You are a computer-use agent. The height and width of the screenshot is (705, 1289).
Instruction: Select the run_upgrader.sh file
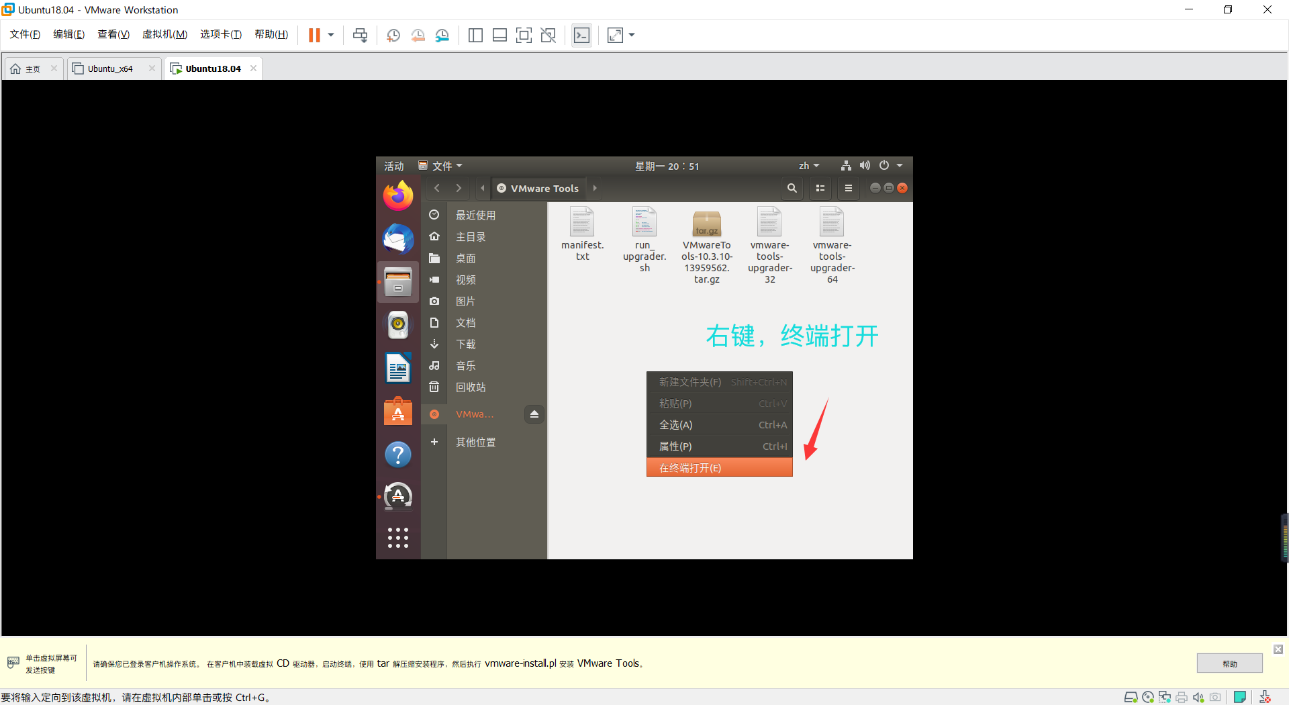click(x=644, y=240)
